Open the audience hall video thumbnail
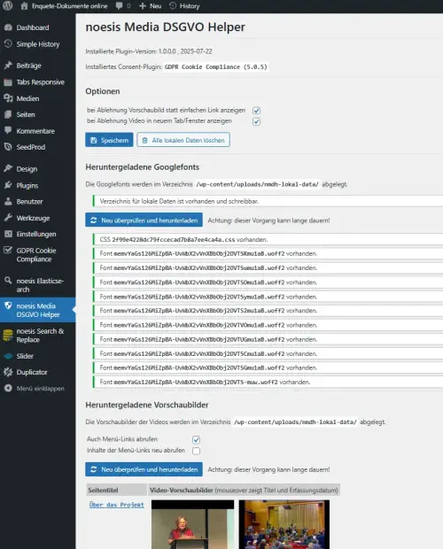Screen dimensions: 443x549 point(284,524)
